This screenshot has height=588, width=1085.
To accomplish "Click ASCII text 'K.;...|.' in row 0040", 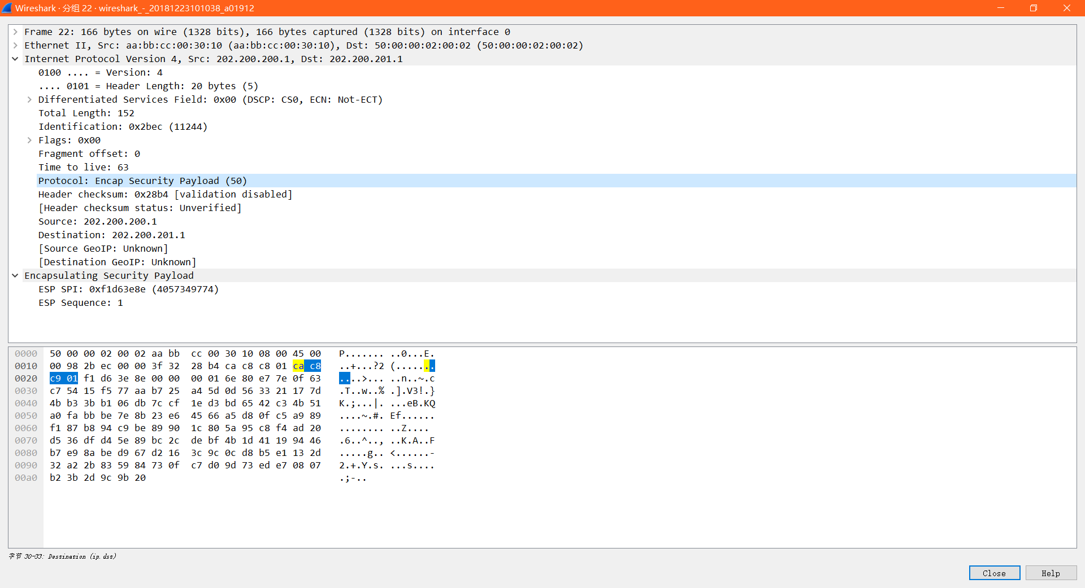I will coord(362,403).
